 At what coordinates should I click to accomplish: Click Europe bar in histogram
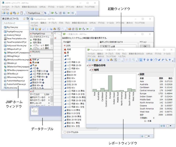110,83
